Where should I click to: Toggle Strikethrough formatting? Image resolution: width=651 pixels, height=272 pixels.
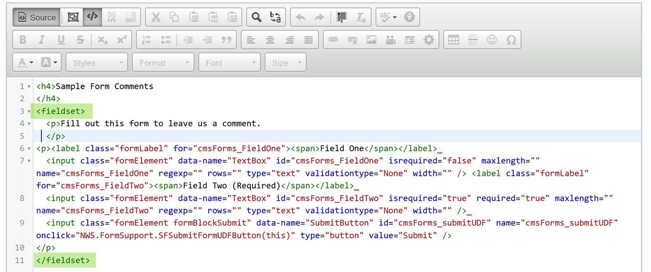tap(81, 40)
